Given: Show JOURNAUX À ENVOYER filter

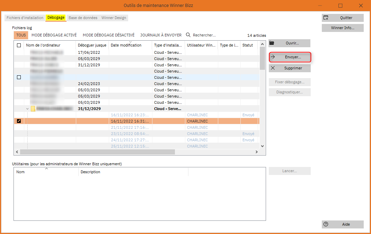Looking at the screenshot, I should (161, 35).
